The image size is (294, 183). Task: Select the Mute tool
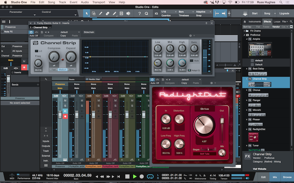pos(121,13)
